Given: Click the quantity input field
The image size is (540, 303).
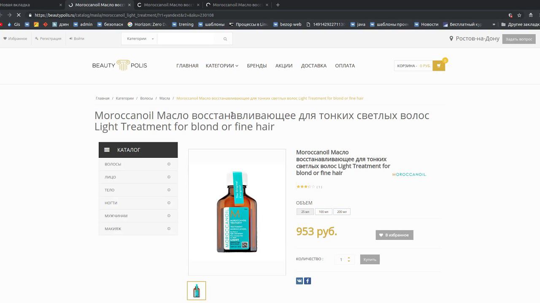Looking at the screenshot, I should [341, 260].
